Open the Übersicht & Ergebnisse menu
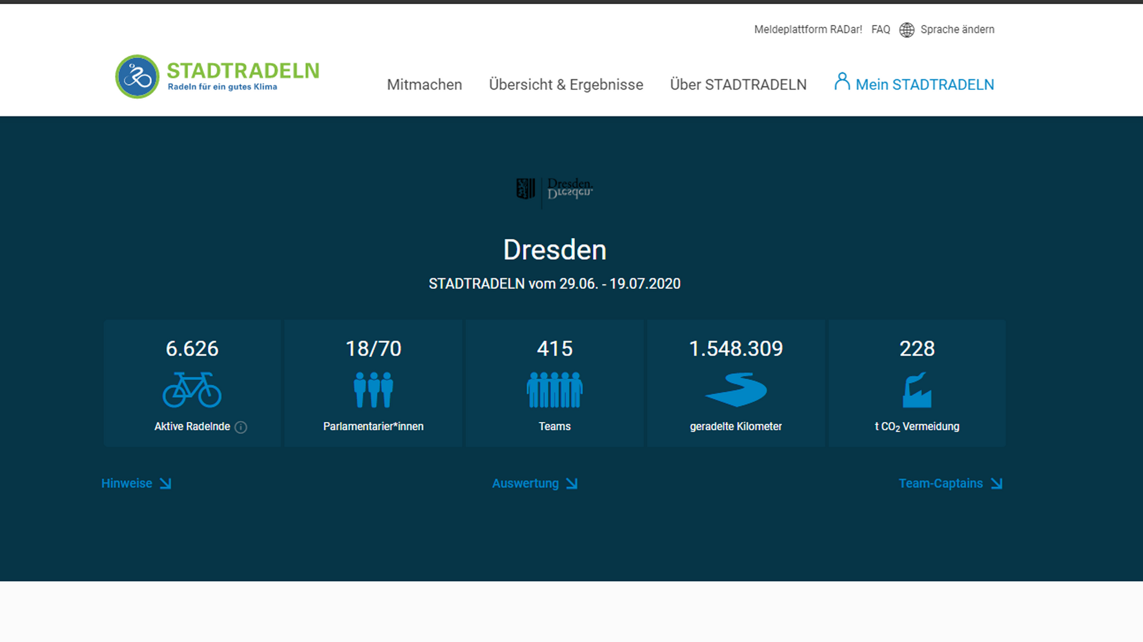The height and width of the screenshot is (642, 1143). (566, 85)
